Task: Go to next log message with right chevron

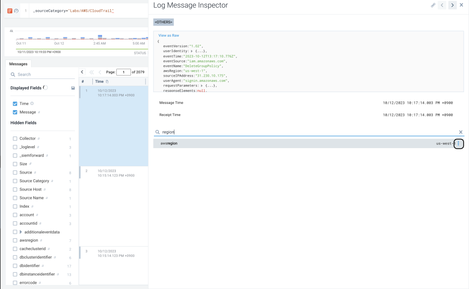Action: (x=451, y=5)
